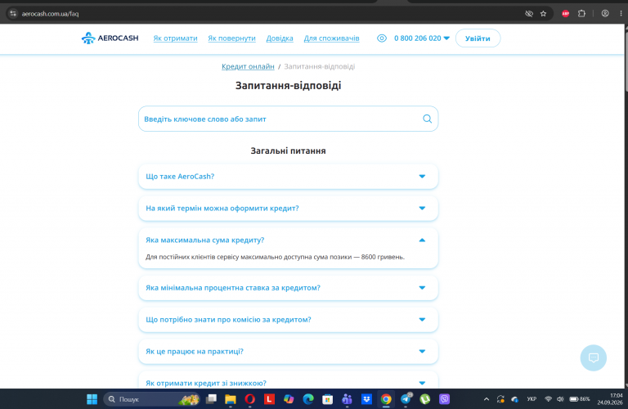Open Viber from taskbar
628x409 pixels.
pyautogui.click(x=445, y=399)
